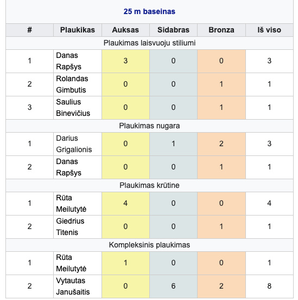The height and width of the screenshot is (300, 298).
Task: Click gold cell showing 3 for Danas Rapšys
Action: [125, 61]
